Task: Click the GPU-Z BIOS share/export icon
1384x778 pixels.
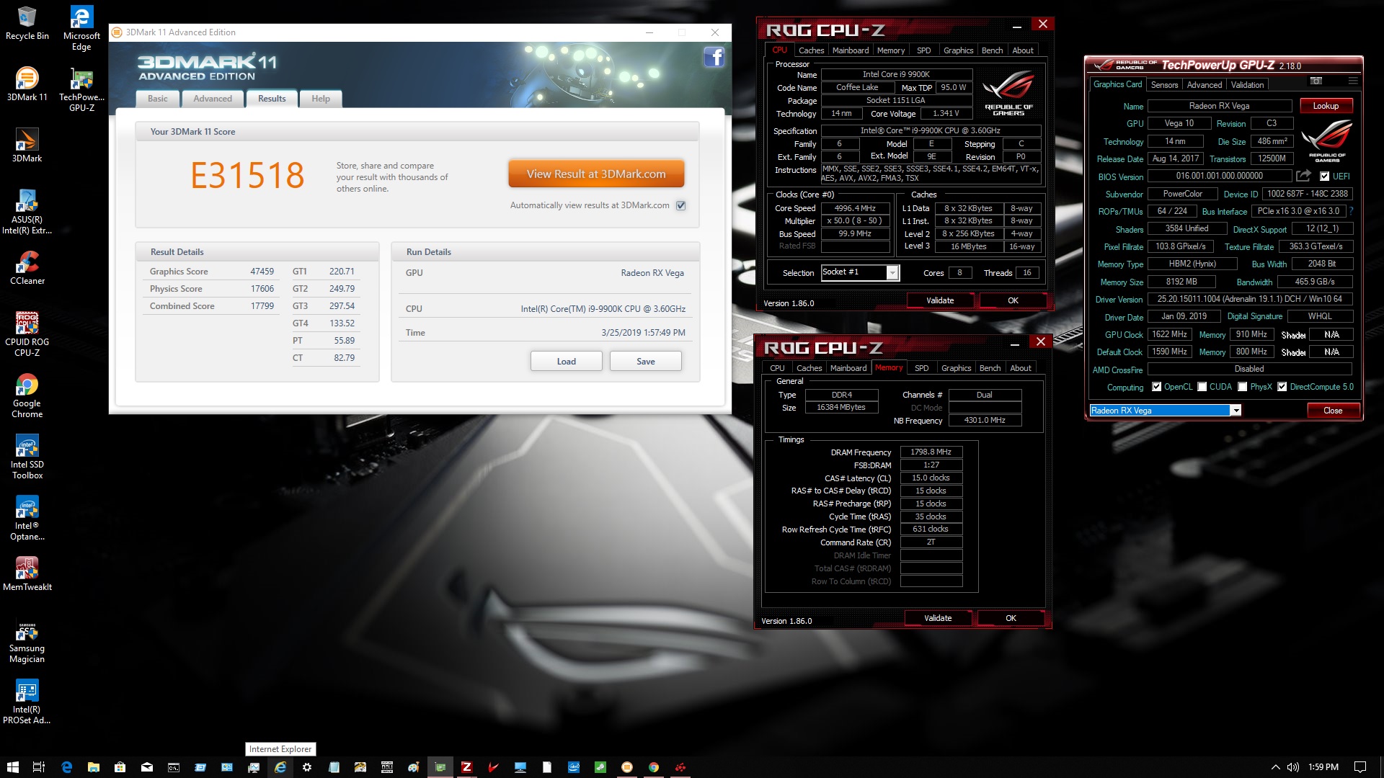Action: click(1303, 176)
